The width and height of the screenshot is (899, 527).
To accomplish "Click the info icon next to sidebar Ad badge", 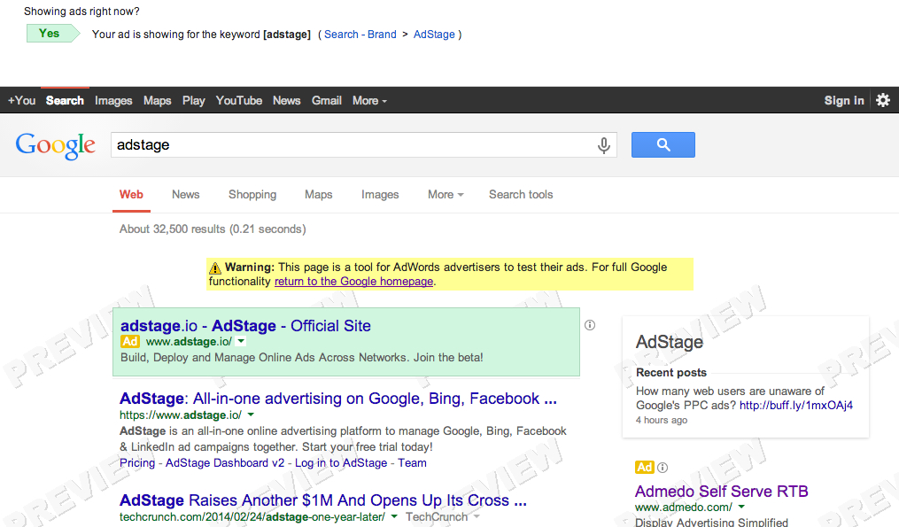I will click(663, 468).
